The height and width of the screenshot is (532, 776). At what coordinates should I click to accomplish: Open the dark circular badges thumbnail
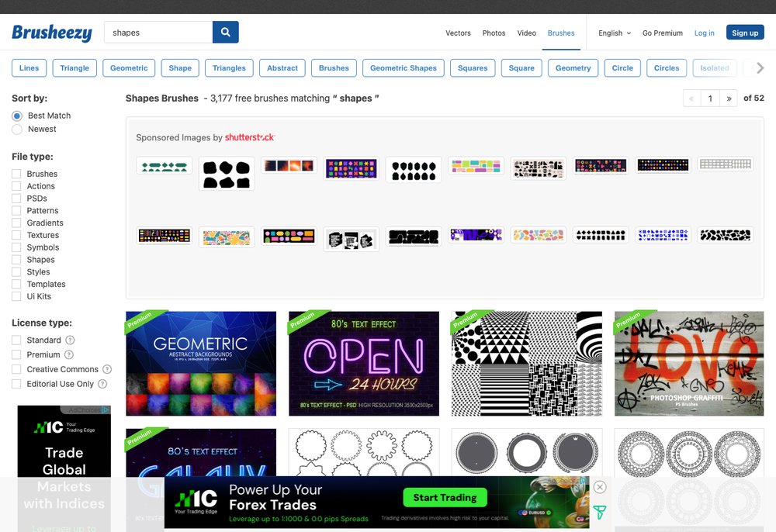[x=527, y=452]
